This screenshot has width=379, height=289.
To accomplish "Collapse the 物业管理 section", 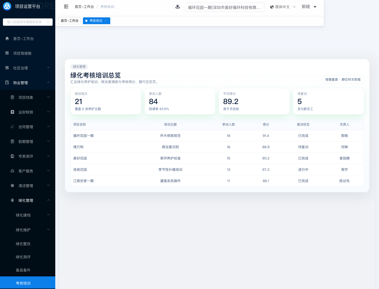I will (x=48, y=82).
